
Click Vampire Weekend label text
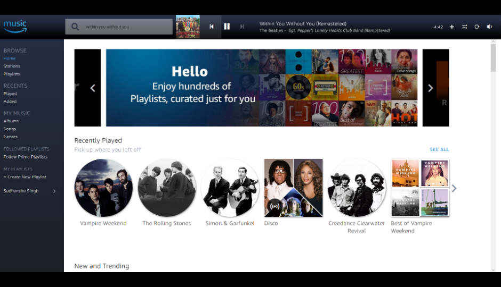pyautogui.click(x=103, y=223)
